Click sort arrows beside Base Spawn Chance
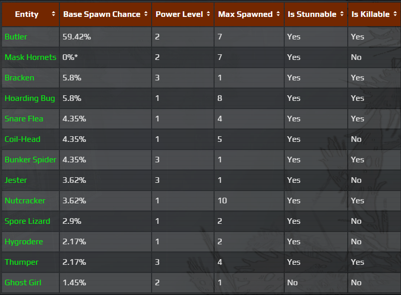 tap(146, 14)
